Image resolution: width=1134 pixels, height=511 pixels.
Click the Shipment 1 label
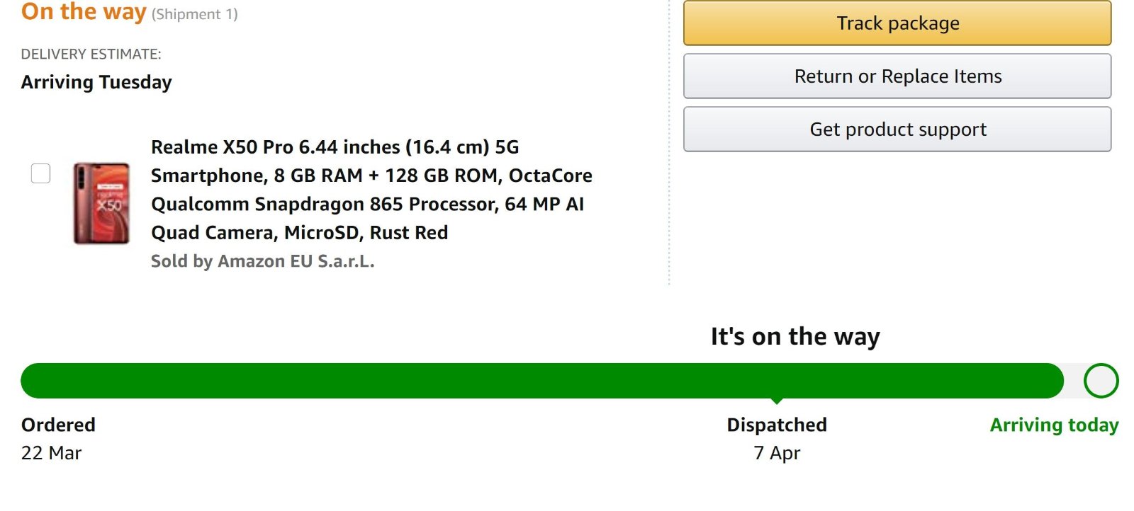click(195, 14)
